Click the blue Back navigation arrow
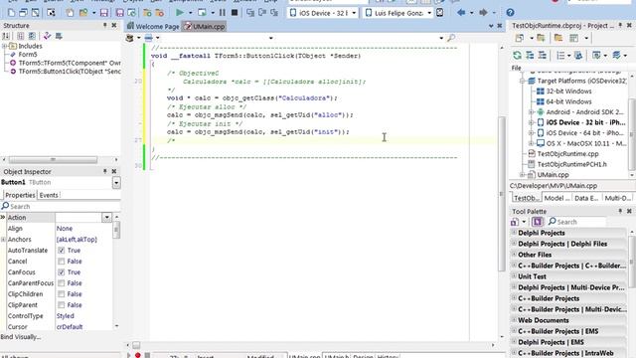This screenshot has width=636, height=358. click(461, 13)
